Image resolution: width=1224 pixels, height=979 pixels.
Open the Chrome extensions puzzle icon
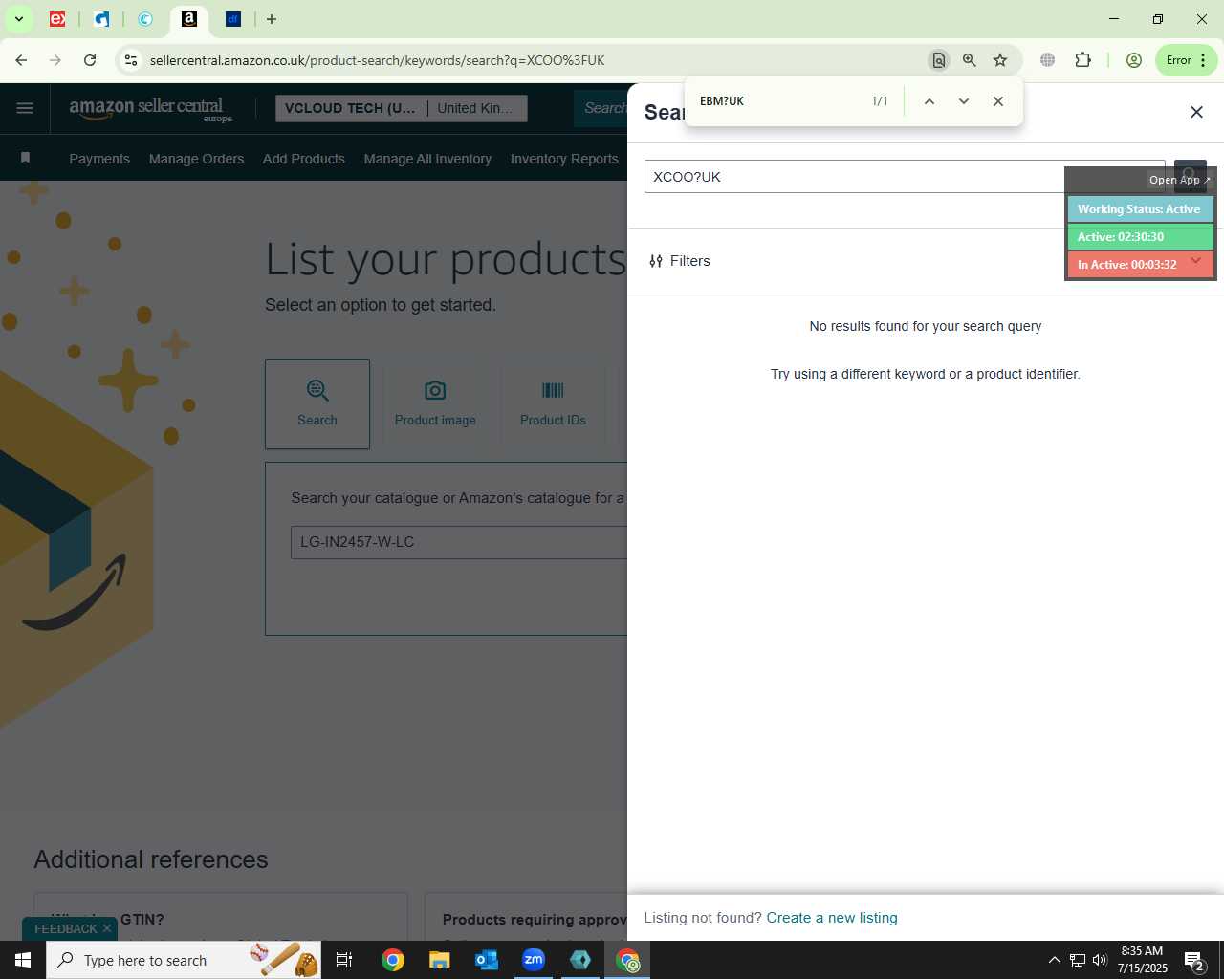pos(1082,60)
